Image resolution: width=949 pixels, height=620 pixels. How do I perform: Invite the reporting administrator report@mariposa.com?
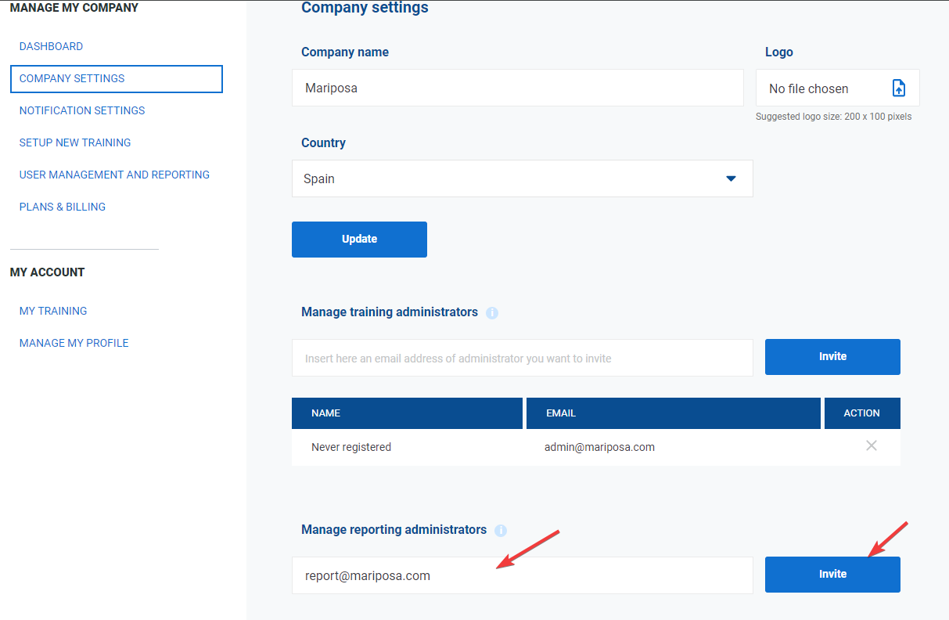tap(832, 574)
